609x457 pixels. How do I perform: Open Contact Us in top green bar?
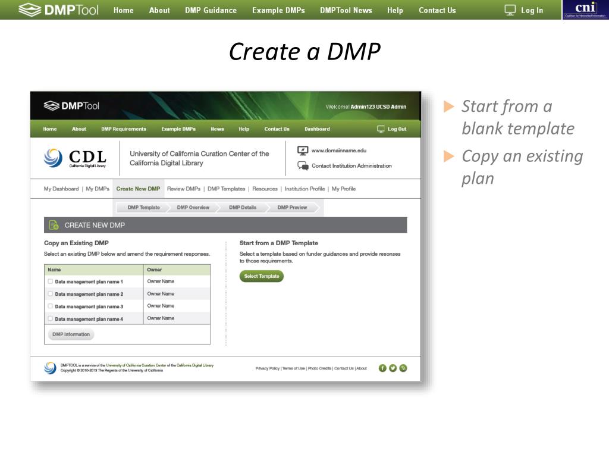(x=437, y=11)
